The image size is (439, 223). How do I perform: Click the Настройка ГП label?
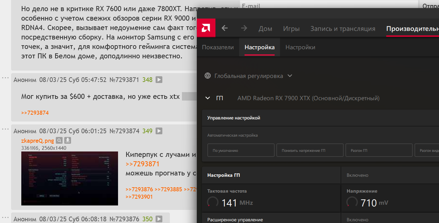224,175
